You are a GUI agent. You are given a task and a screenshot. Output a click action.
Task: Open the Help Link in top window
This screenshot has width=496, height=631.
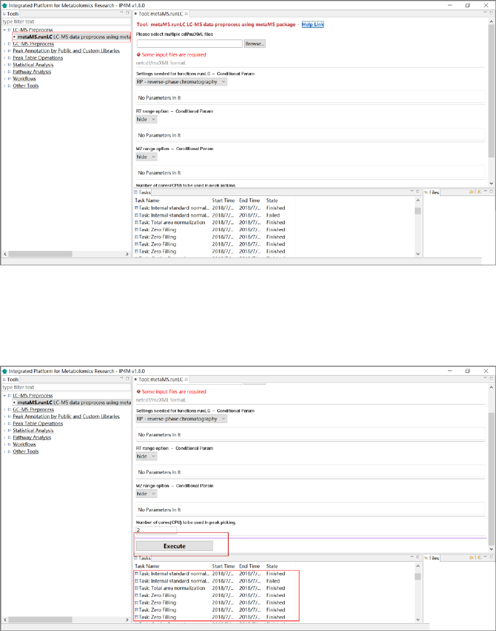tap(313, 24)
